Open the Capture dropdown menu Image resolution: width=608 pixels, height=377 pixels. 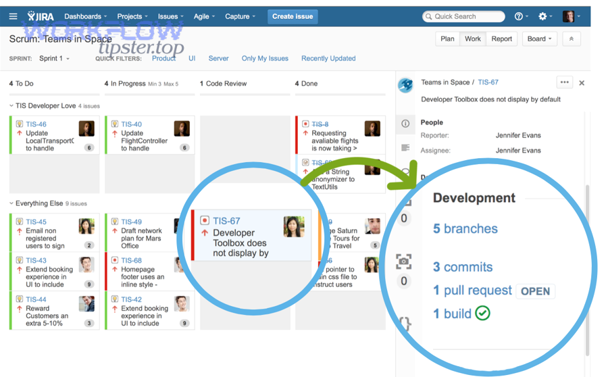[x=240, y=16]
